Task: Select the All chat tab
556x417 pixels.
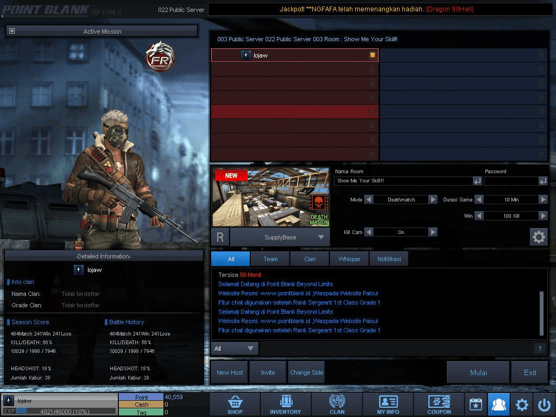Action: click(231, 259)
